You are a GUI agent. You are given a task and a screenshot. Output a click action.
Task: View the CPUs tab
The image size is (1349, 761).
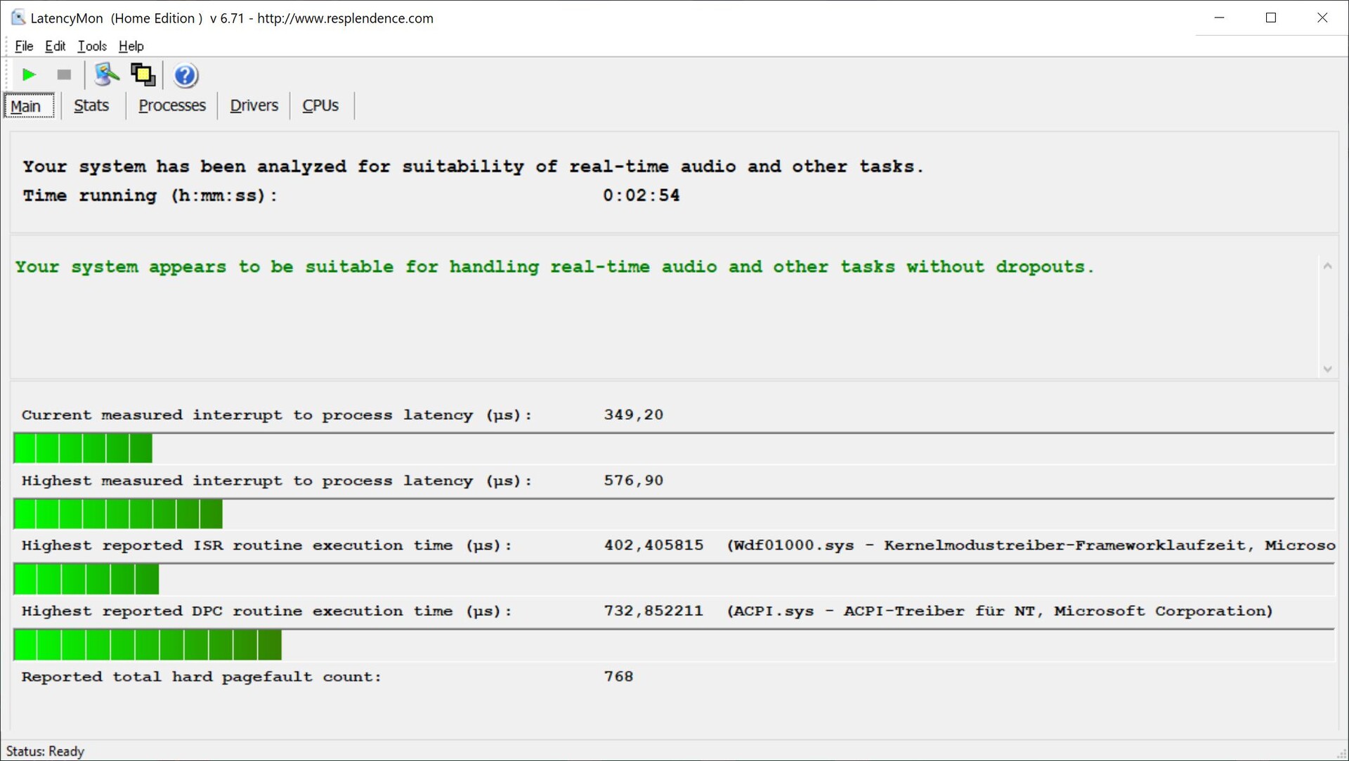pos(320,105)
